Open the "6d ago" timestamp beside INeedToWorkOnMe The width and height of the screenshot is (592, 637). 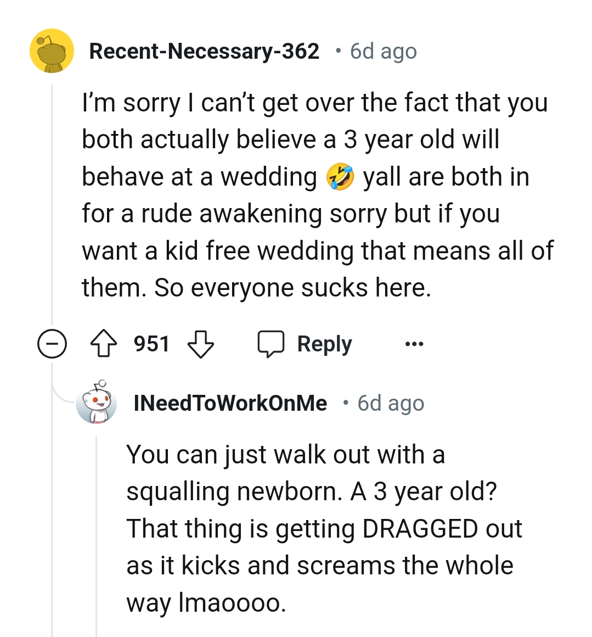coord(391,404)
